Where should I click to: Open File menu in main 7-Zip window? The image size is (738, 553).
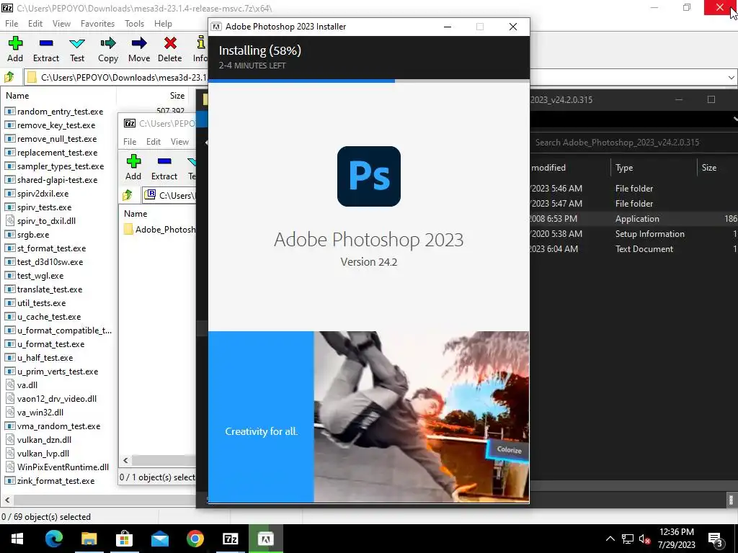(x=12, y=24)
